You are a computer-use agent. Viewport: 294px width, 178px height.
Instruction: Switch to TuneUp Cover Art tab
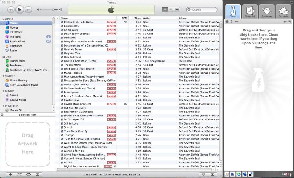[x=250, y=11]
